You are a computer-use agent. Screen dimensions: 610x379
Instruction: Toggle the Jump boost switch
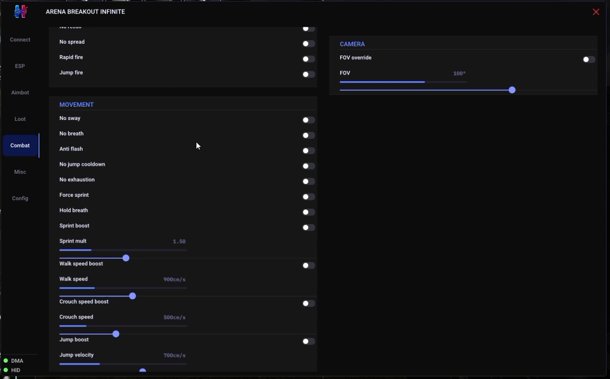[x=309, y=341]
